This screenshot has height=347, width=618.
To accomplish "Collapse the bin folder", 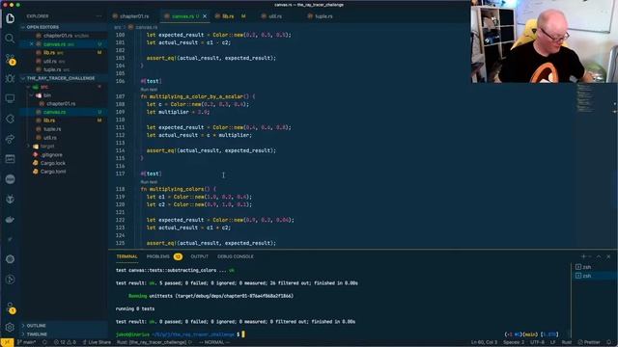I will click(x=32, y=95).
